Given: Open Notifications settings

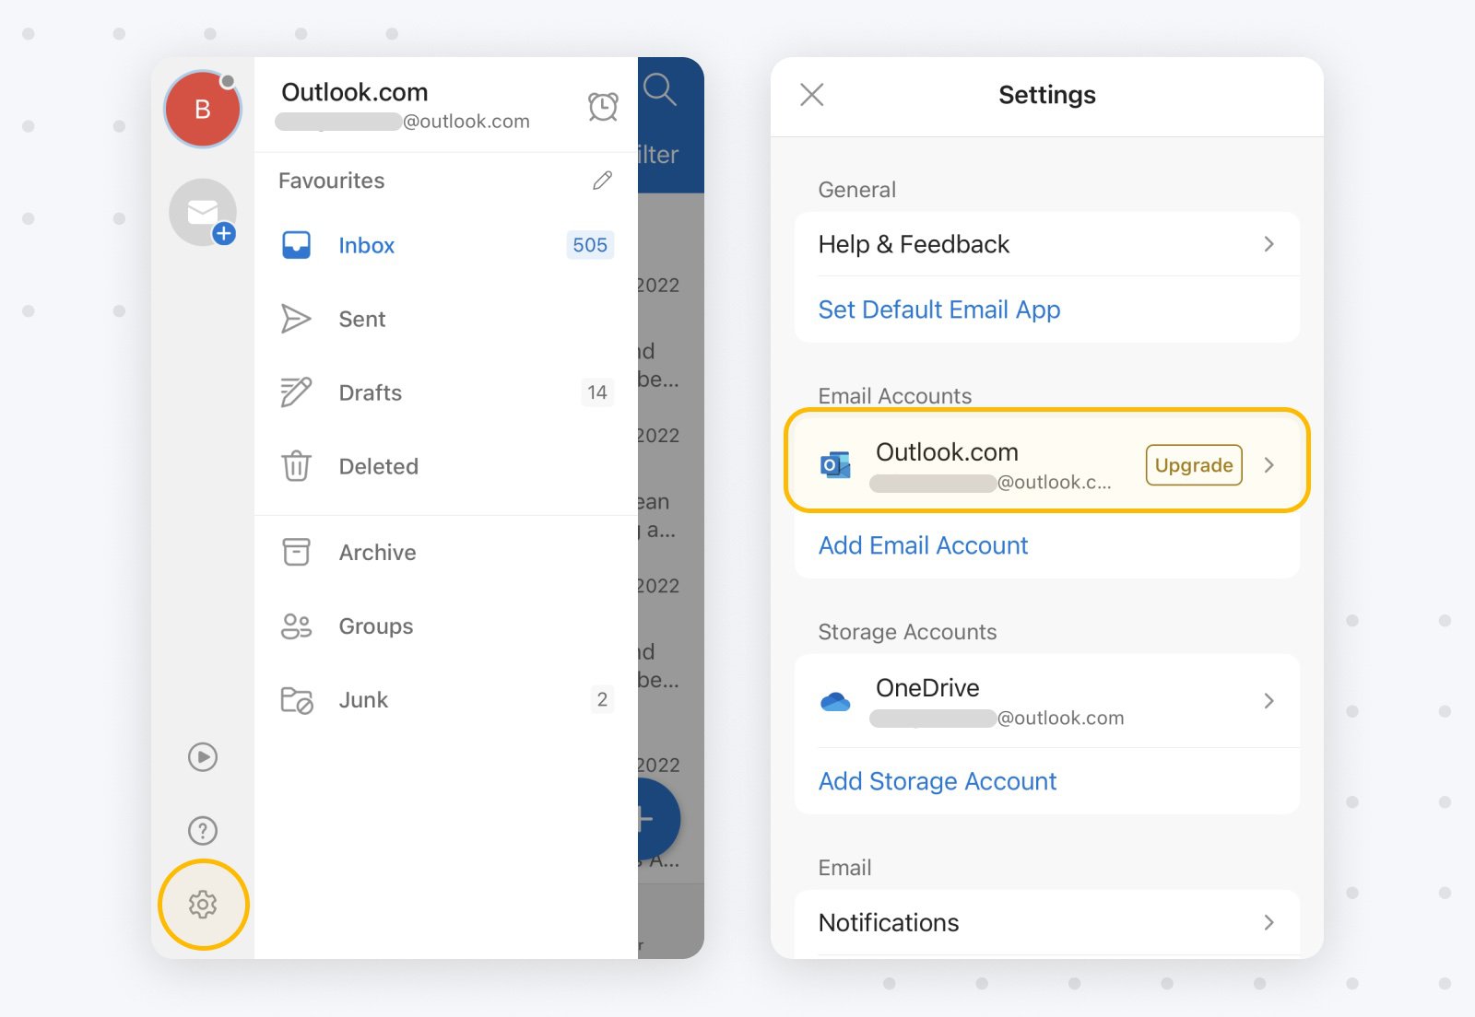Looking at the screenshot, I should point(1270,922).
